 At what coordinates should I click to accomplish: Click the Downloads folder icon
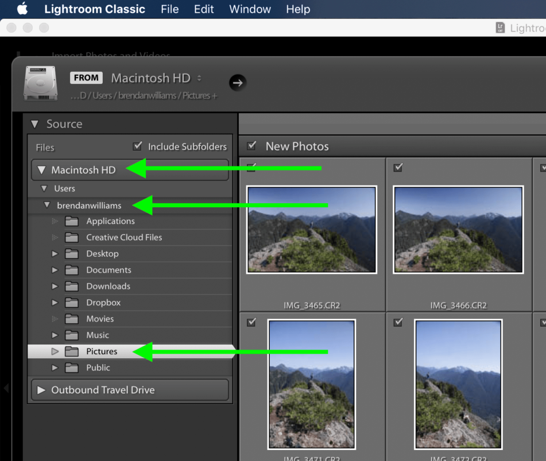coord(71,286)
